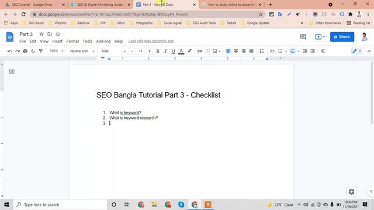Toggle underline formatting
The image size is (374, 210).
click(173, 51)
